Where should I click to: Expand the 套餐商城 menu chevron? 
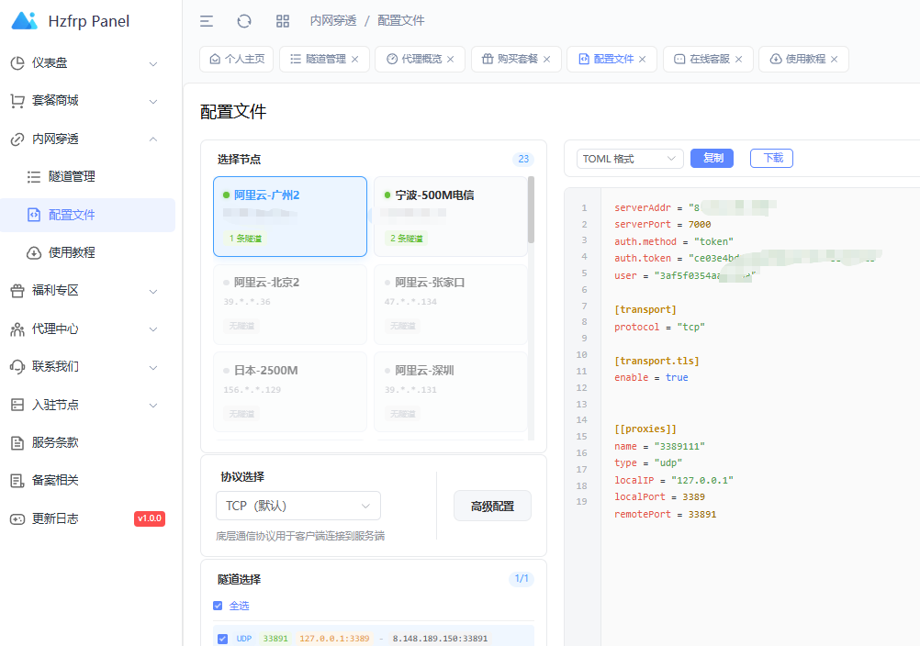click(x=153, y=102)
